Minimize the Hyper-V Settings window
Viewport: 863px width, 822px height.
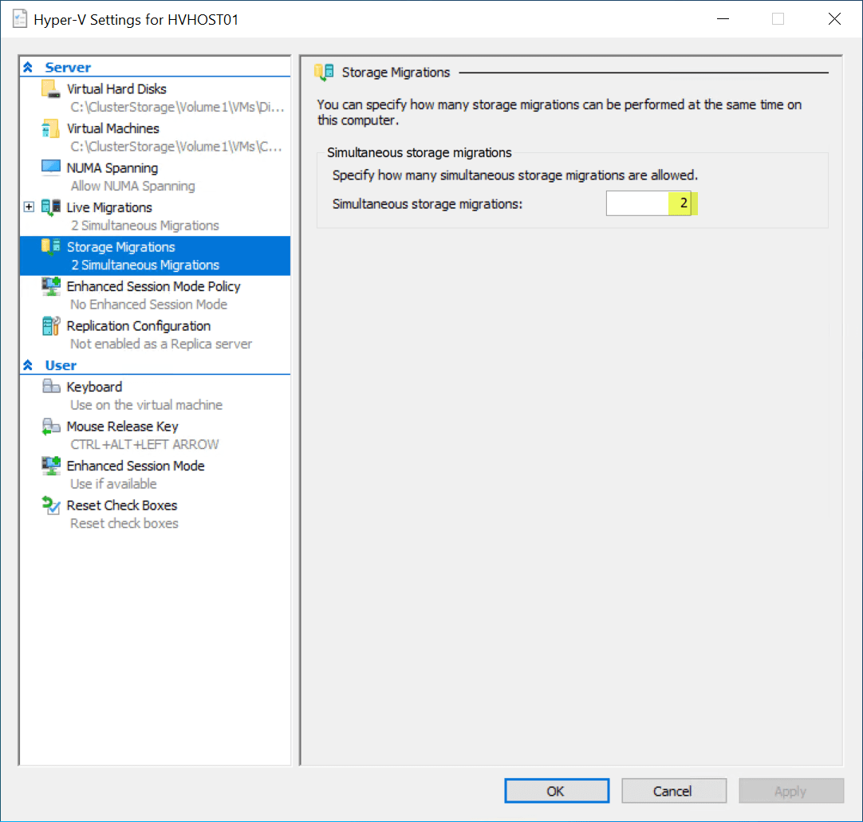723,19
